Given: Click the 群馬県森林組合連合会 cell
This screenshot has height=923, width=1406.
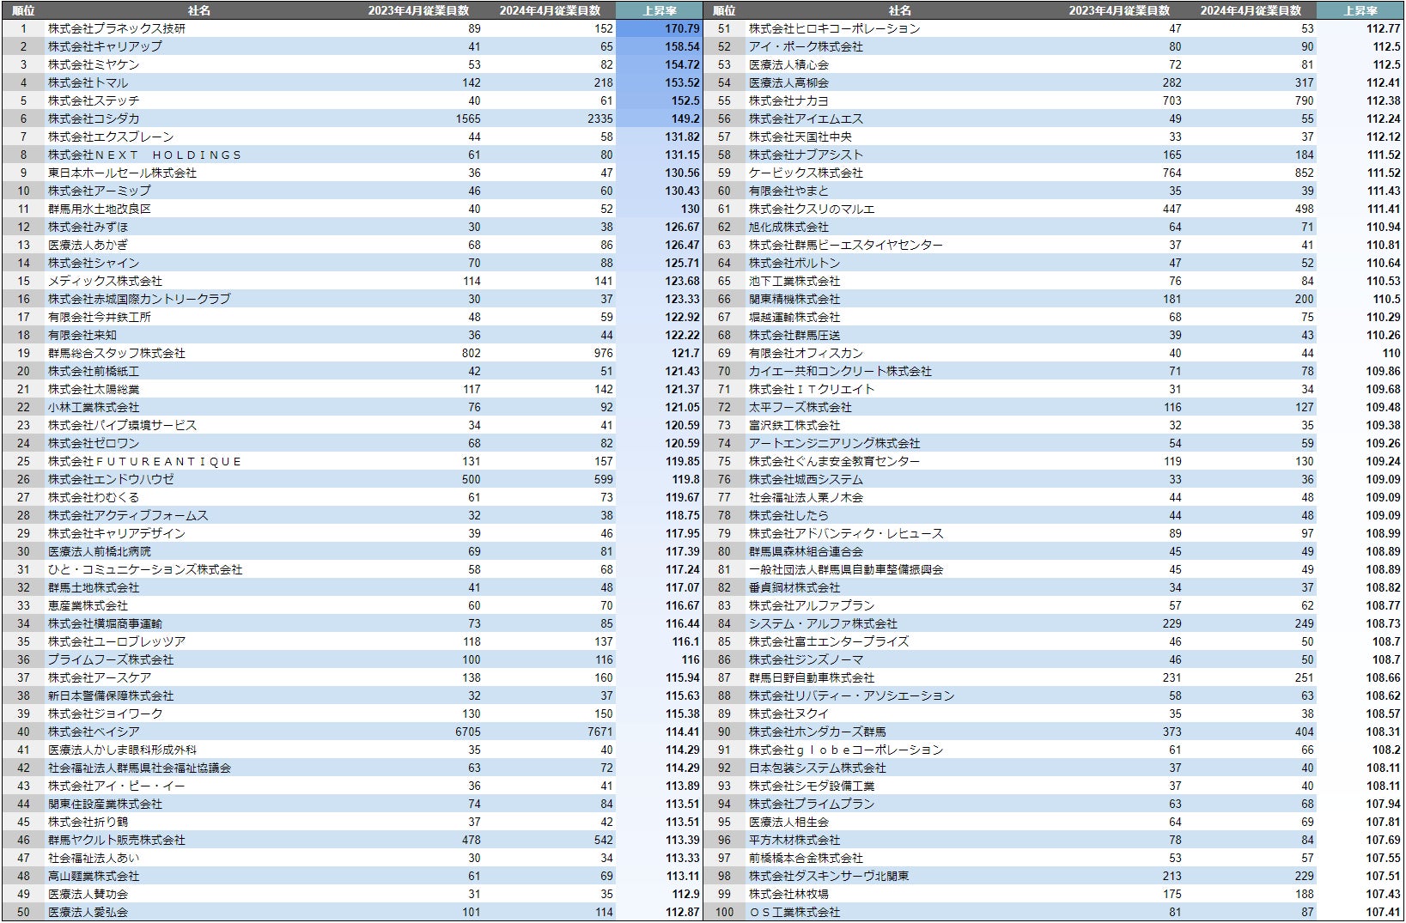Looking at the screenshot, I should [x=806, y=551].
